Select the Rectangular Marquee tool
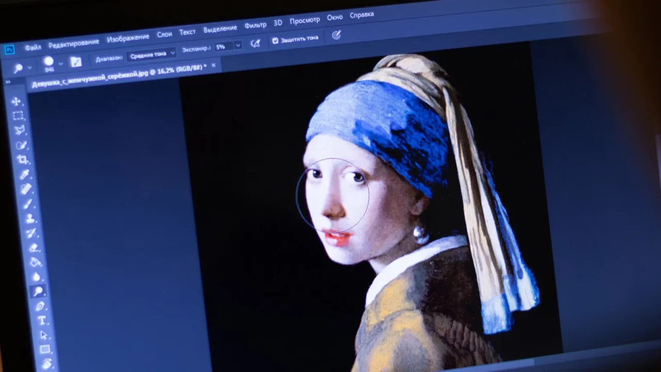This screenshot has width=661, height=372. [x=18, y=116]
